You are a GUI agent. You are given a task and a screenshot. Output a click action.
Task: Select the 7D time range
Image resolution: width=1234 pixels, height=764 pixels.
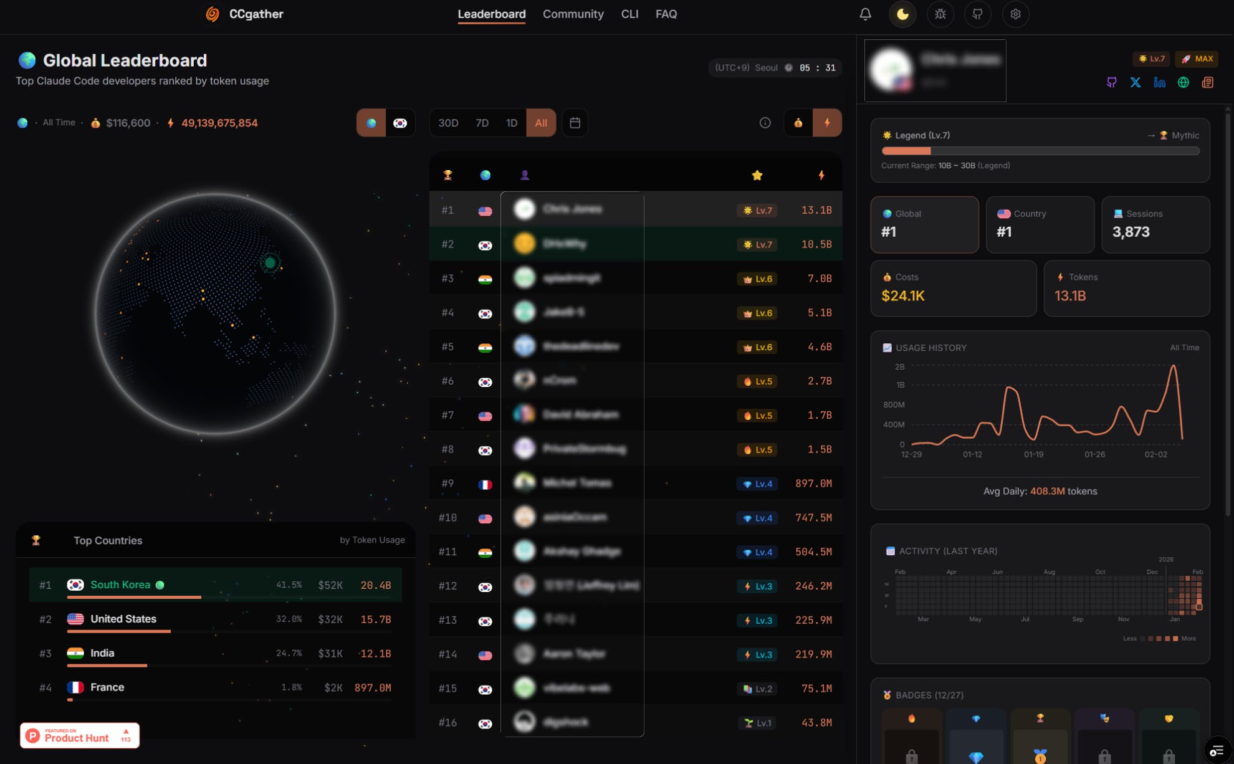click(482, 123)
